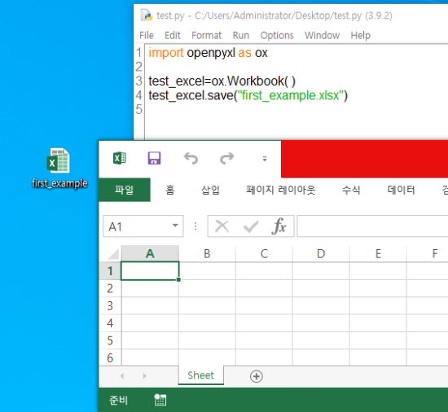
Task: Cancel entry with the X formula bar icon
Action: pos(222,226)
